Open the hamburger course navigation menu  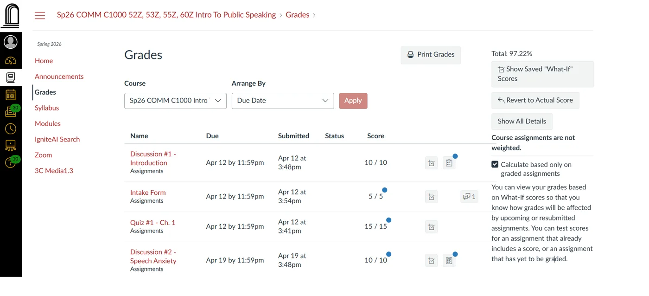40,15
